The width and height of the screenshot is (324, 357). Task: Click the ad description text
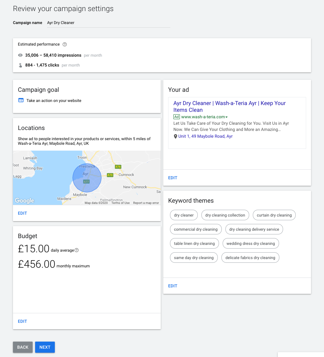(231, 126)
